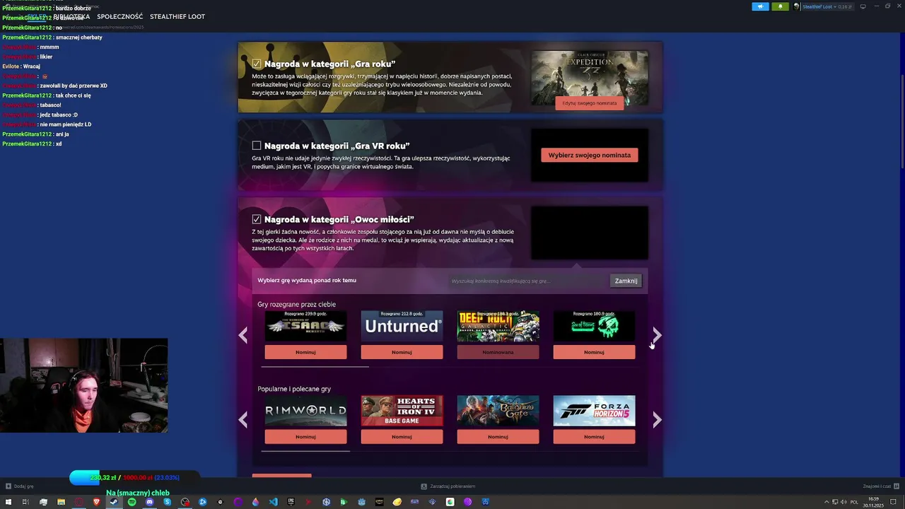Image resolution: width=905 pixels, height=509 pixels.
Task: Nominate Forza Horizon 5
Action: 594,437
